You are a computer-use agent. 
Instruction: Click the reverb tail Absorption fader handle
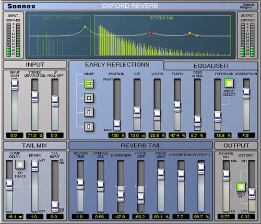pos(181,175)
